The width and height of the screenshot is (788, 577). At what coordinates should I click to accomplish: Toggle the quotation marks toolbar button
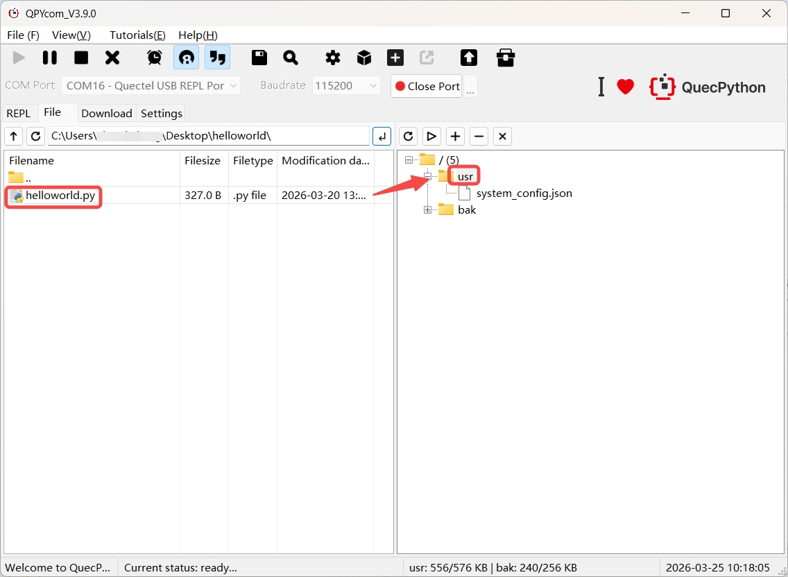pos(218,58)
